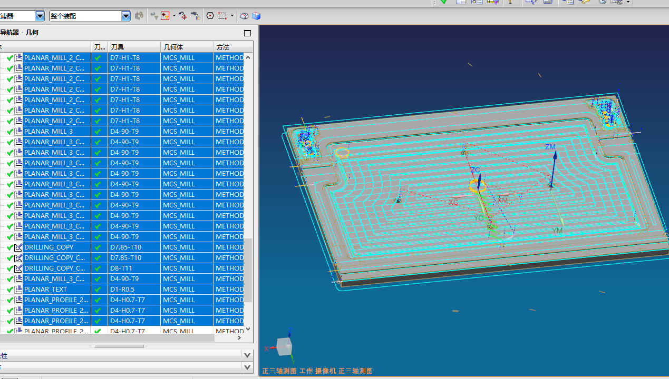This screenshot has height=379, width=669.
Task: Maximize the navigator panel using square button
Action: [248, 33]
